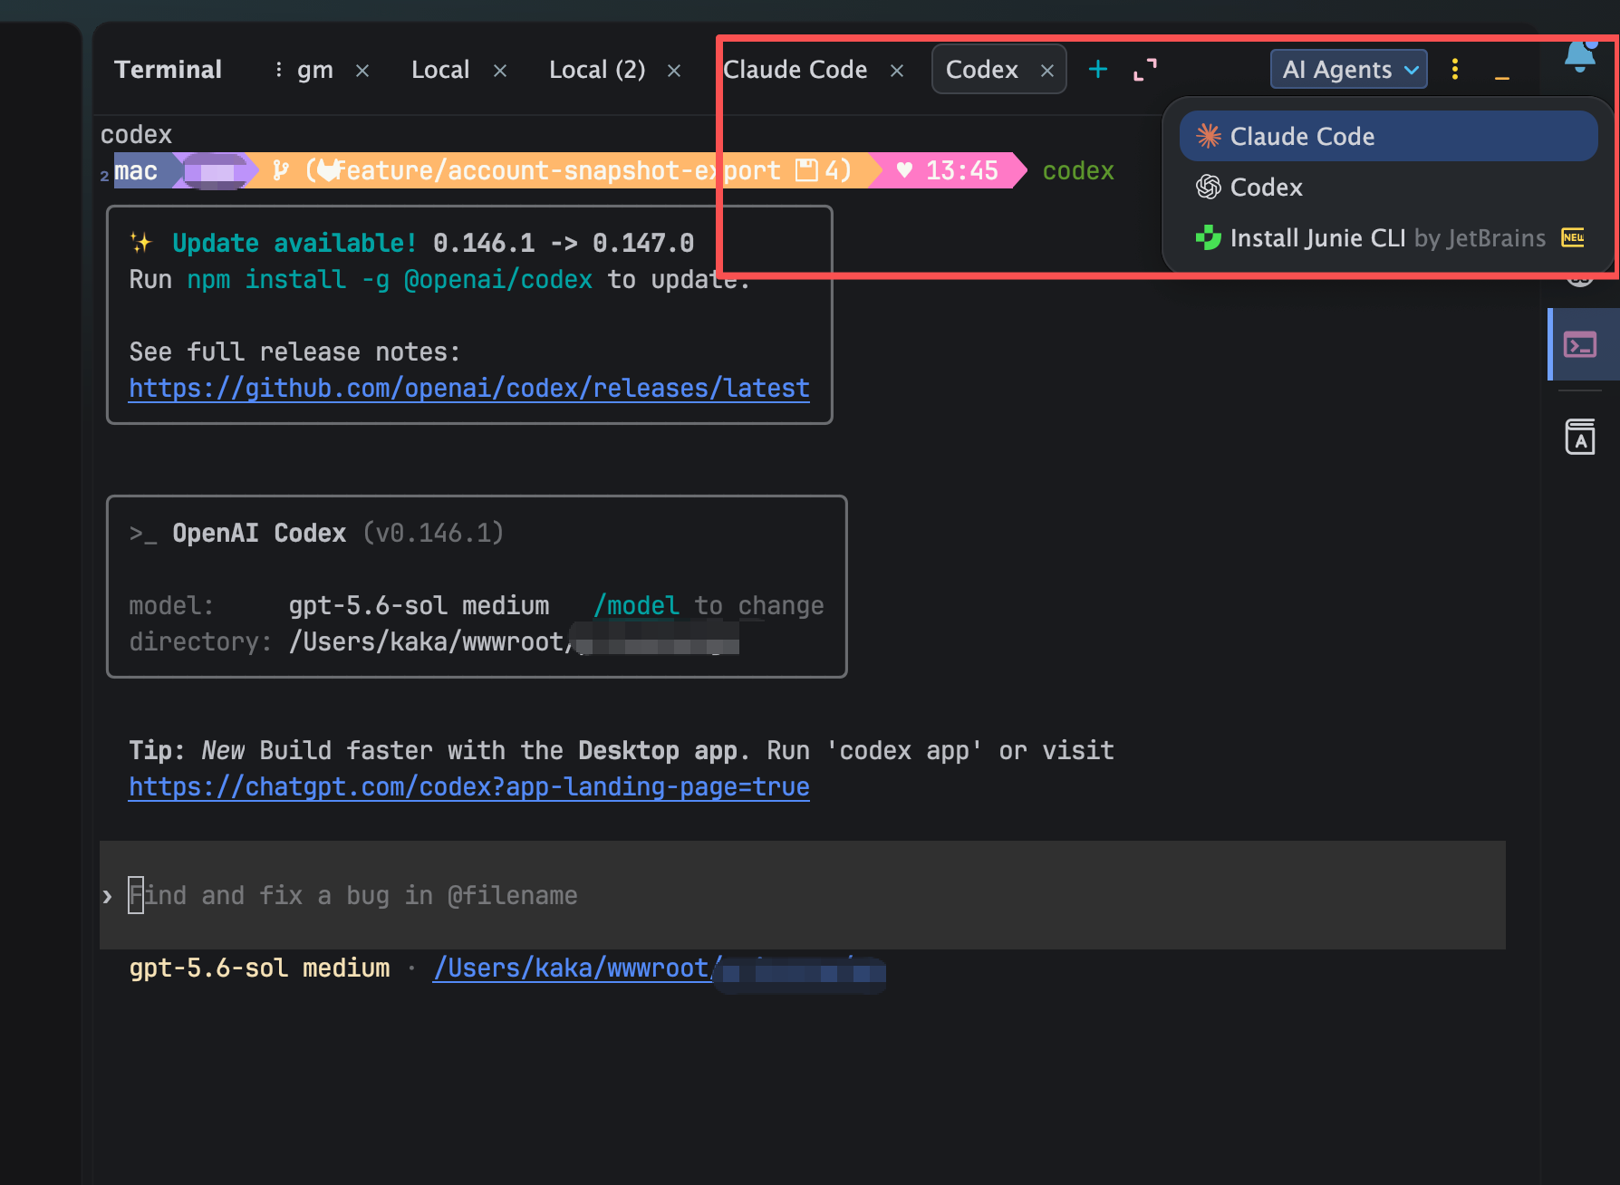Click the feature/account-snapshot-export branch segment
Viewport: 1620px width, 1185px height.
click(556, 170)
